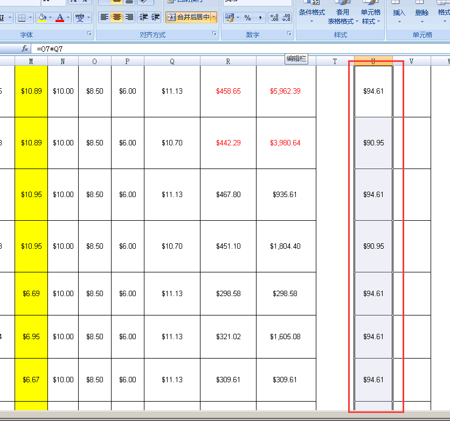
Task: Open the number format dialog launcher
Action: tap(289, 34)
